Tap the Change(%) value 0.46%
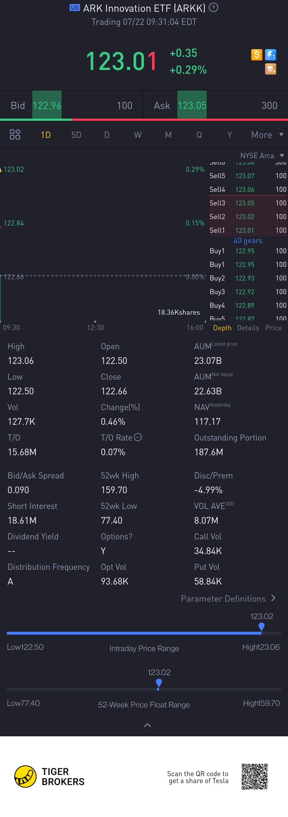 113,422
